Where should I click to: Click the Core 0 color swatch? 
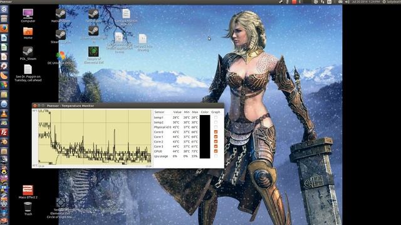(205, 132)
